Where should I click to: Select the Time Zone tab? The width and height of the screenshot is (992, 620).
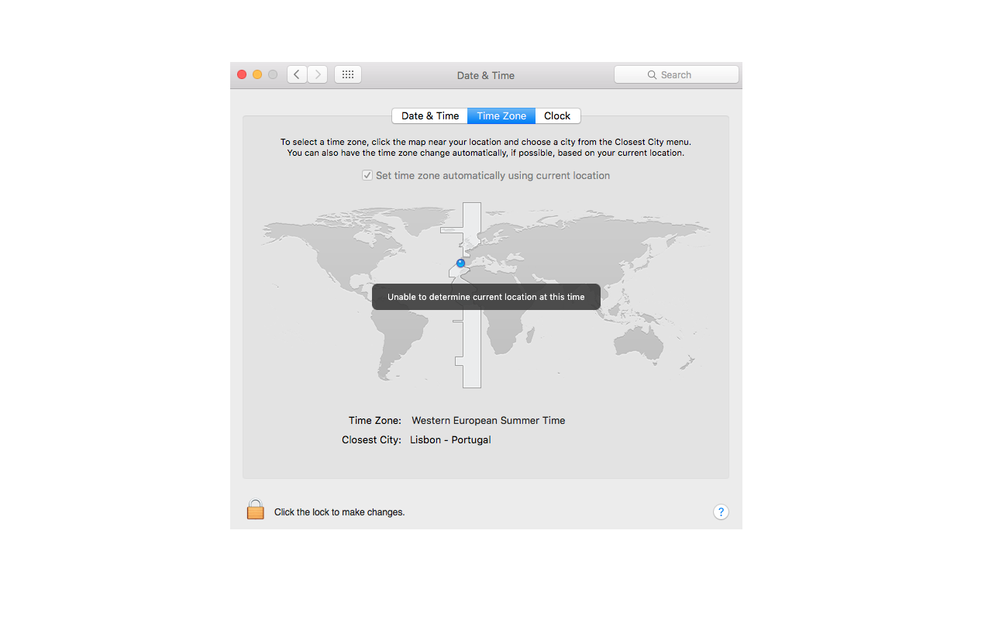click(x=501, y=115)
